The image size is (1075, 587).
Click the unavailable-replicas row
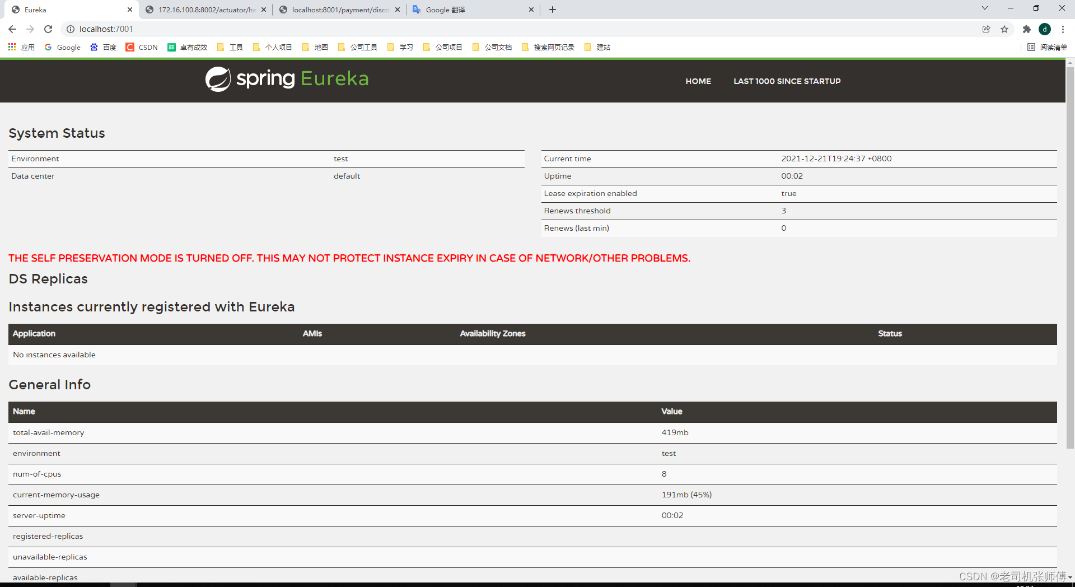coord(532,557)
